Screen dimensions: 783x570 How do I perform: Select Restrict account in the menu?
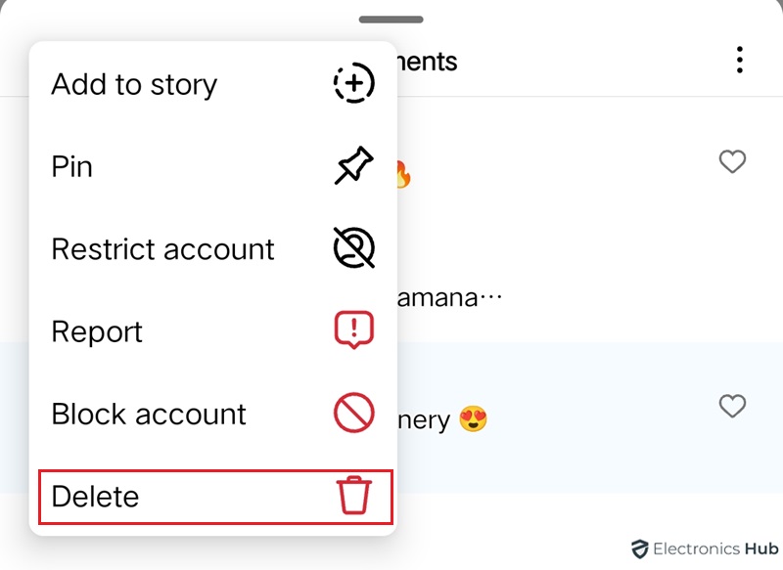coord(213,248)
